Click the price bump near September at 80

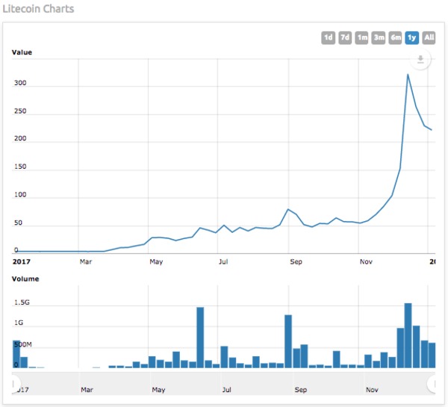coord(288,210)
